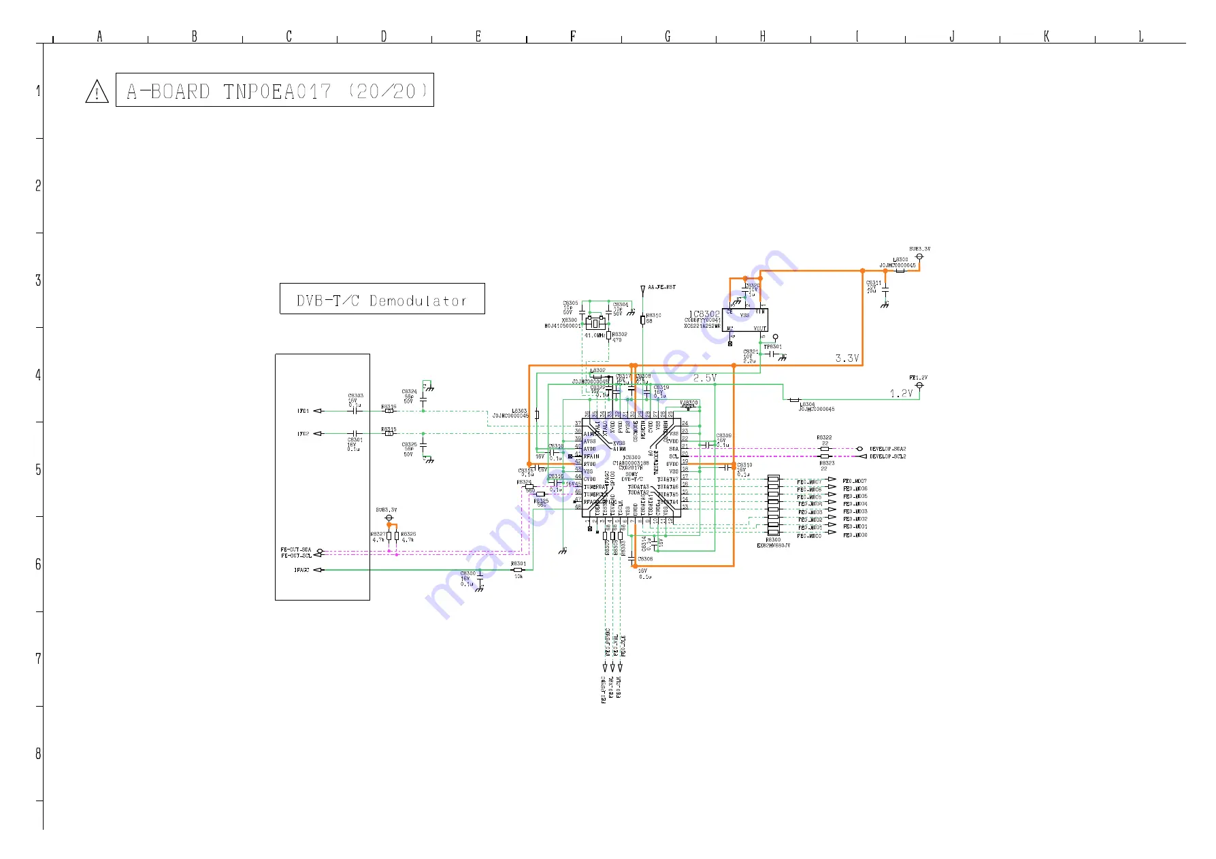Click the AA-FE-RST signal label
The width and height of the screenshot is (1216, 859).
[661, 288]
